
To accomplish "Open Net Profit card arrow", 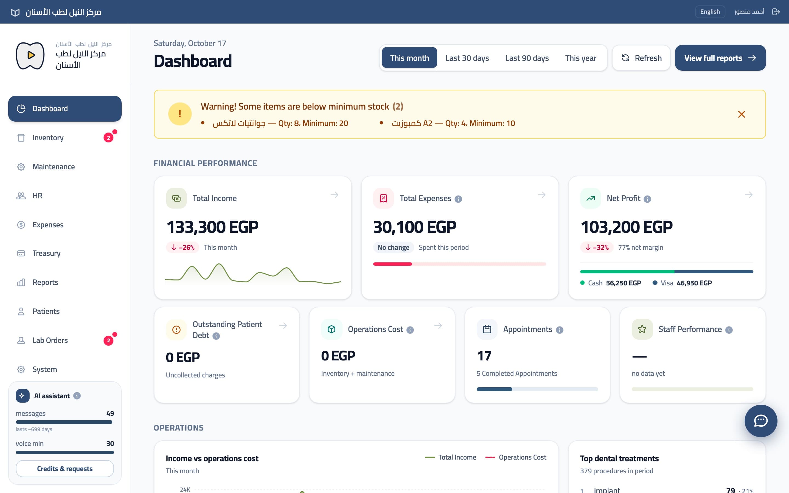I will click(748, 195).
